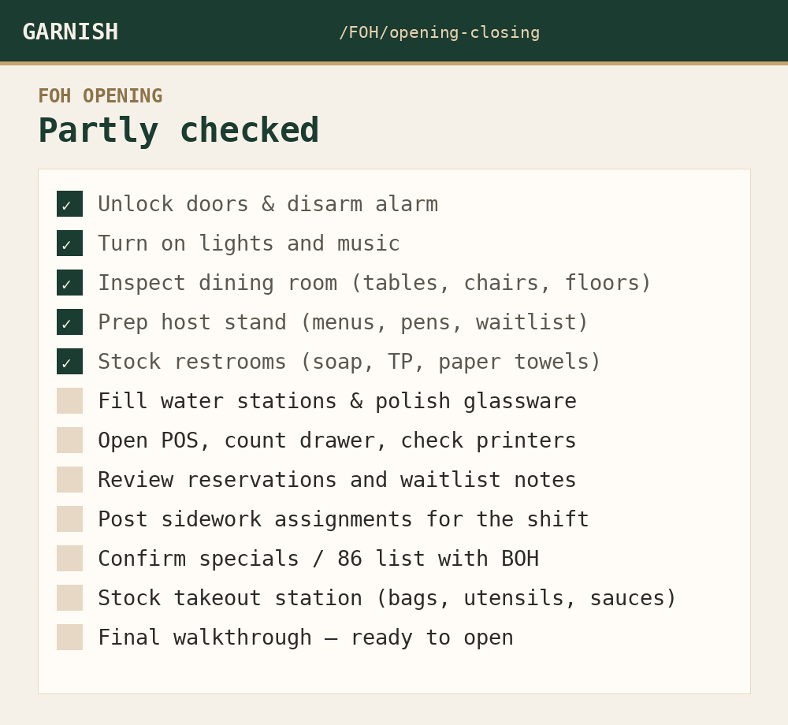Uncheck 'Stock restrooms' checkbox
788x725 pixels.
69,361
